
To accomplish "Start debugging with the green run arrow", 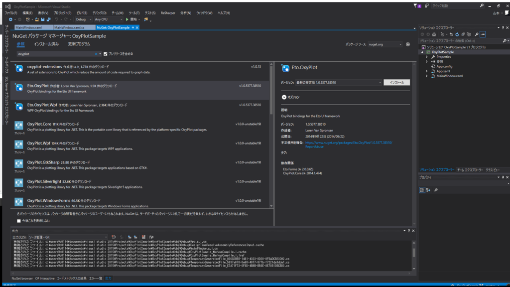I will click(x=127, y=18).
